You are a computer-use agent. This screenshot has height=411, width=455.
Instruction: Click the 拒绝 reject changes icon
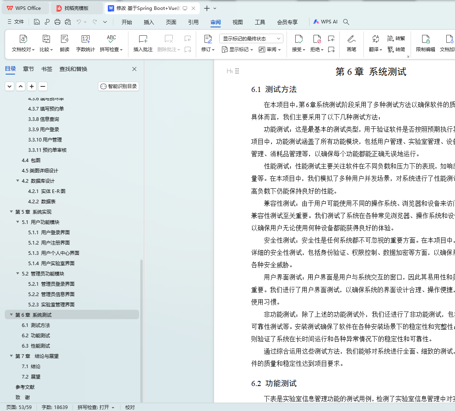(317, 39)
